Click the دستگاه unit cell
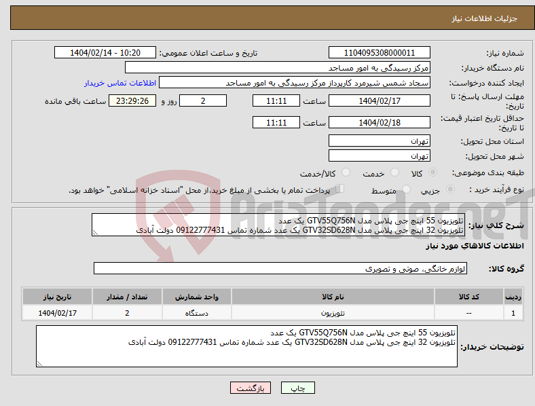This screenshot has width=535, height=406. click(197, 312)
